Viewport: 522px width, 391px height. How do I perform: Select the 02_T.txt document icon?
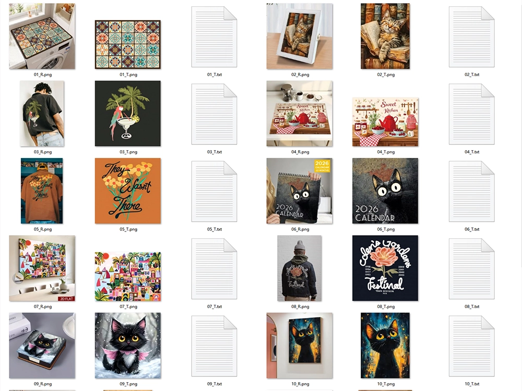pyautogui.click(x=471, y=36)
